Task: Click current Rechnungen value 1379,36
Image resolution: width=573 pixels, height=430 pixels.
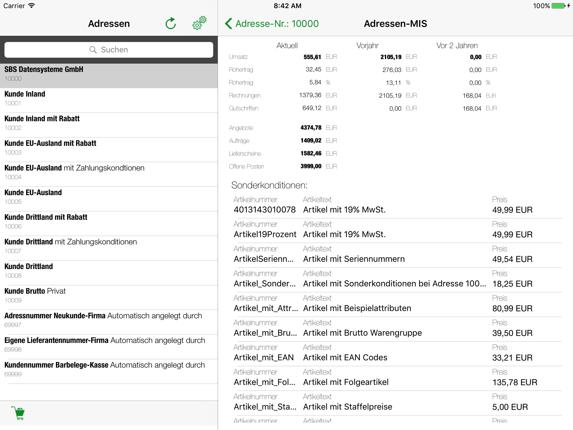Action: tap(310, 95)
